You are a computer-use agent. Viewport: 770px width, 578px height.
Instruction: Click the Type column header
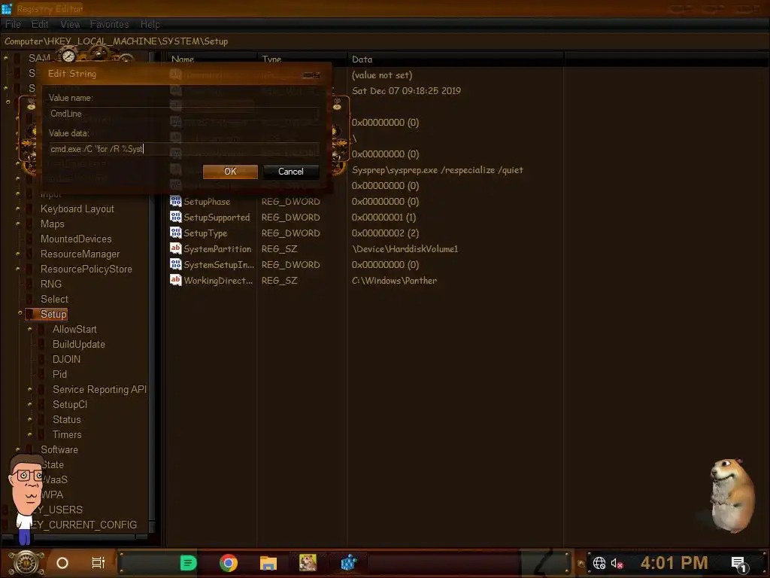coord(302,59)
